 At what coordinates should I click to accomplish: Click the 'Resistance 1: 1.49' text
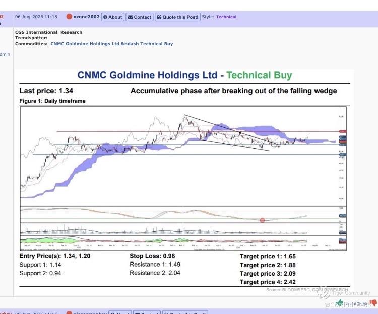point(155,264)
